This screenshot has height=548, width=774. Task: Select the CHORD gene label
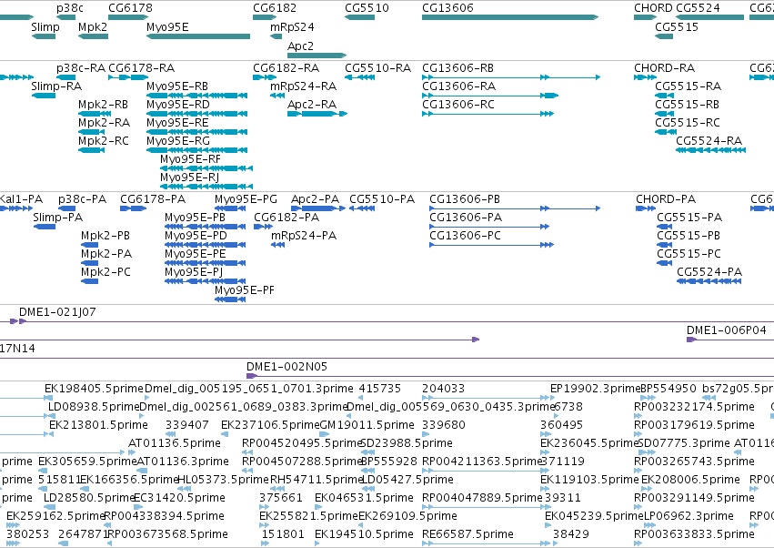click(653, 8)
